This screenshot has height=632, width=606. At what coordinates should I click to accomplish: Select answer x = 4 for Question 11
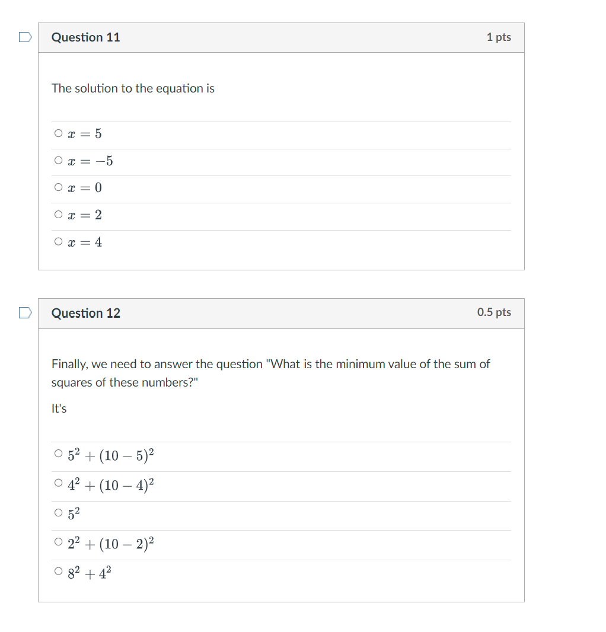(58, 241)
